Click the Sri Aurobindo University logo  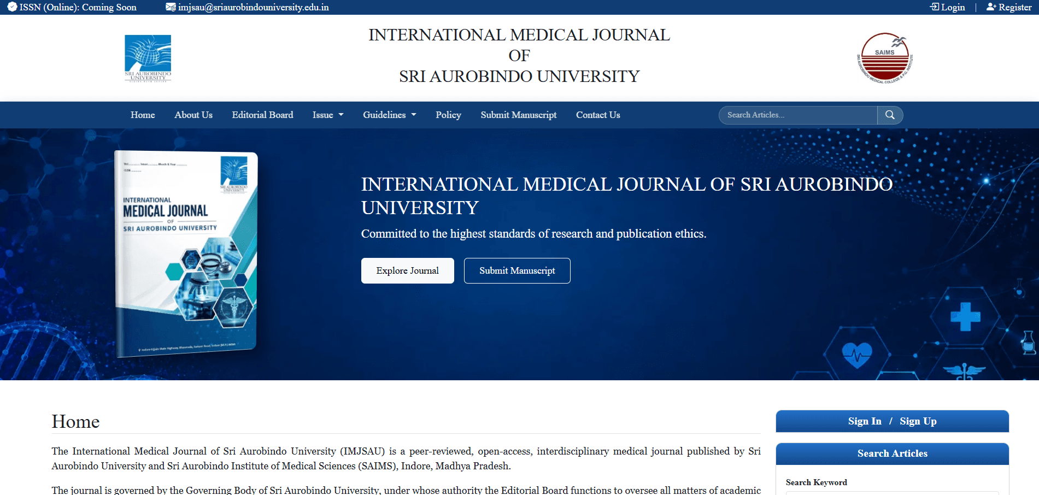pos(148,58)
